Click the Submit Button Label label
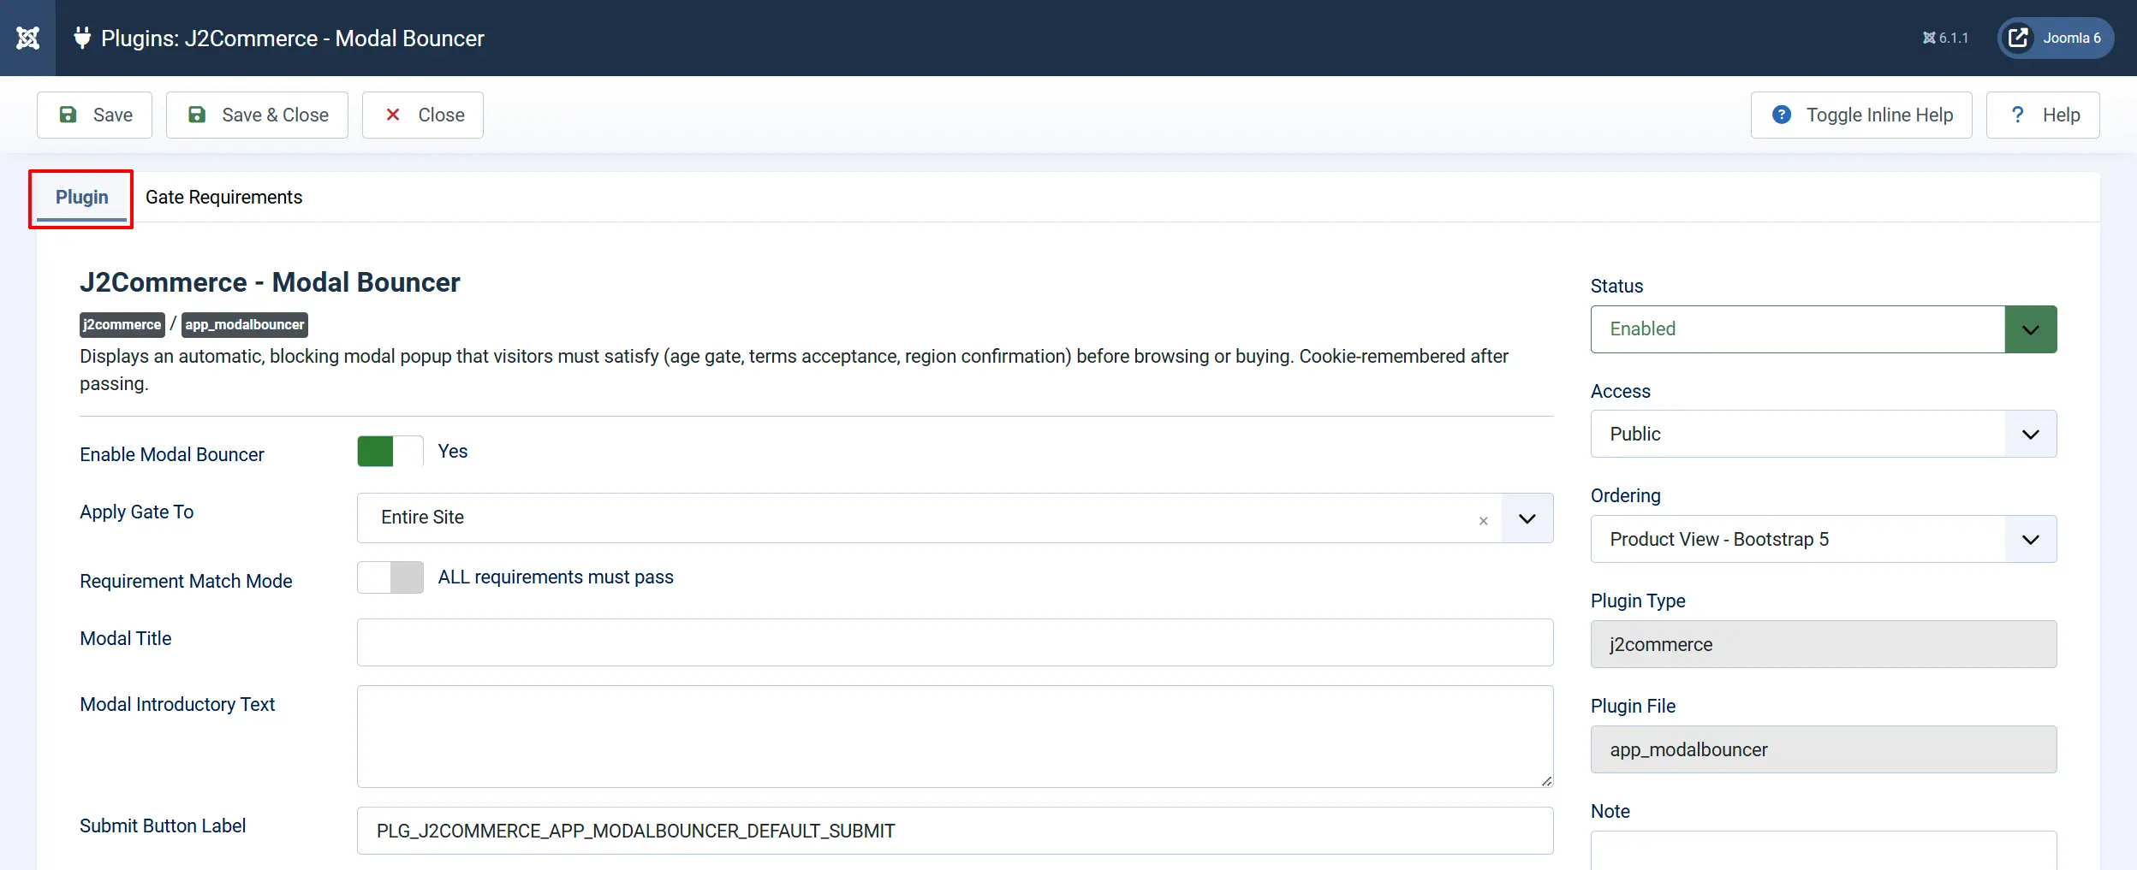The width and height of the screenshot is (2137, 870). [163, 826]
